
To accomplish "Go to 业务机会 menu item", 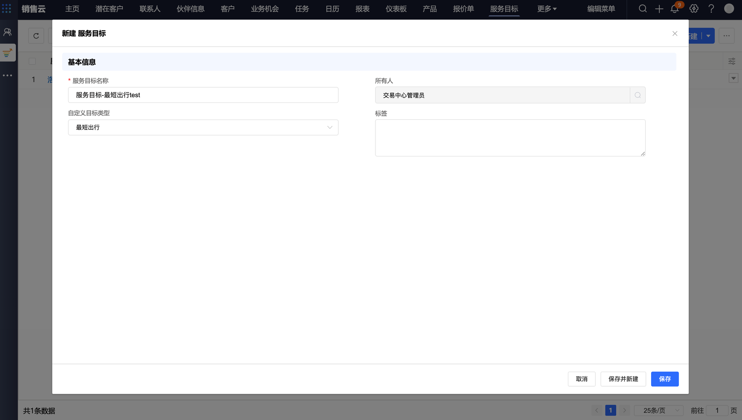I will (x=265, y=9).
